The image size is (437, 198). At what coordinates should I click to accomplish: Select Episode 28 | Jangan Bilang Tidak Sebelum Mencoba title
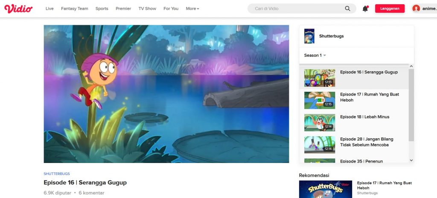[367, 142]
